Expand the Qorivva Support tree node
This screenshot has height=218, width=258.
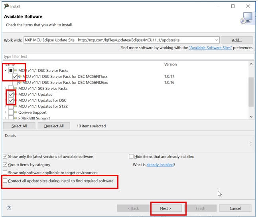(6, 113)
